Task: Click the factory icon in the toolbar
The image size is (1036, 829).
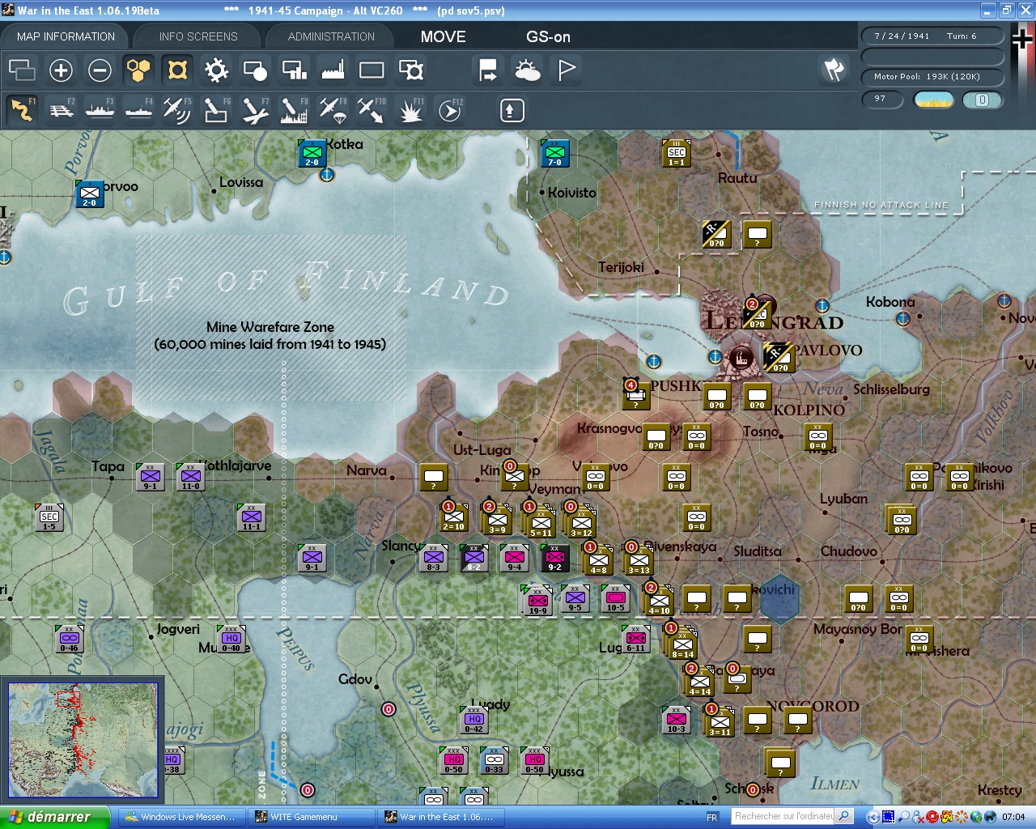Action: click(x=333, y=70)
